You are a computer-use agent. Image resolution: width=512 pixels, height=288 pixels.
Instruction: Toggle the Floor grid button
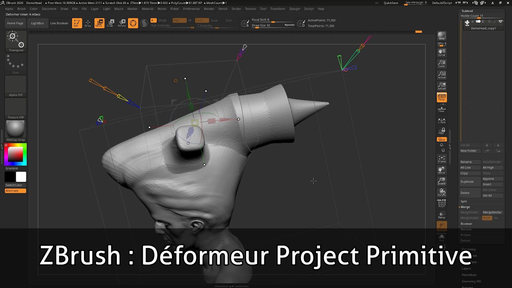pos(442,109)
